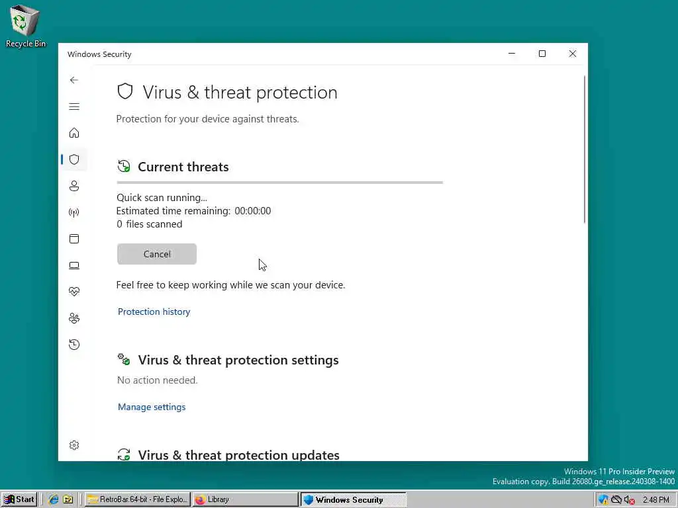
Task: Click 'Quick scan running...' text
Action: (x=162, y=197)
